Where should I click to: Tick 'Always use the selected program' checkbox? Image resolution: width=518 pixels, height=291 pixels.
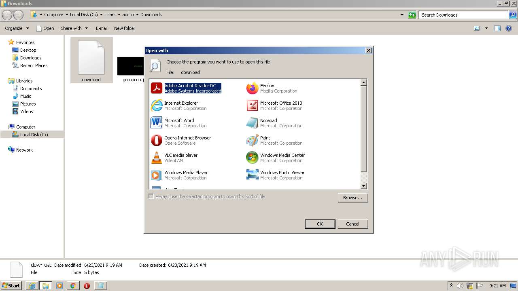point(151,196)
